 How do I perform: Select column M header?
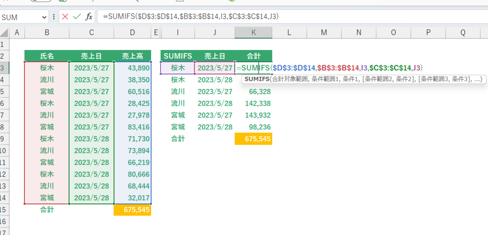tap(324, 32)
